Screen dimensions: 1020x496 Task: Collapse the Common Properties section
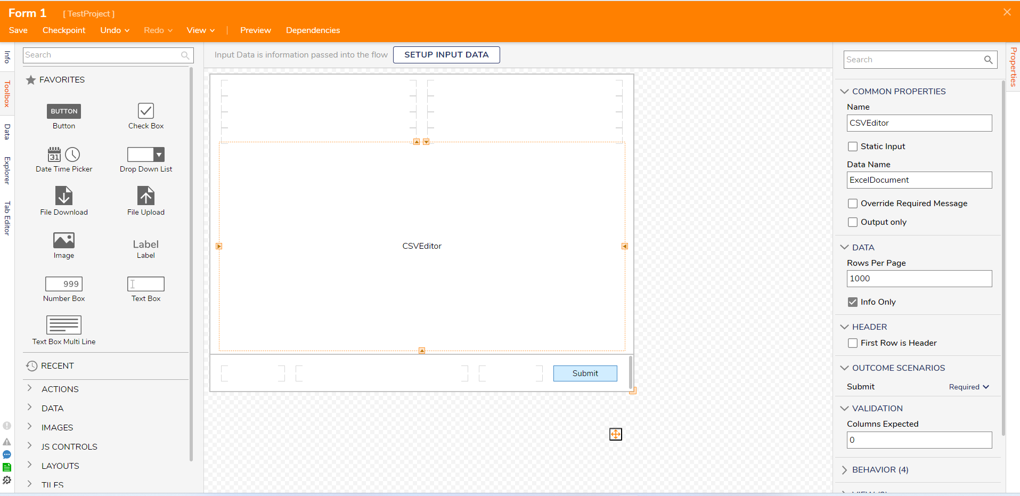[x=844, y=92]
